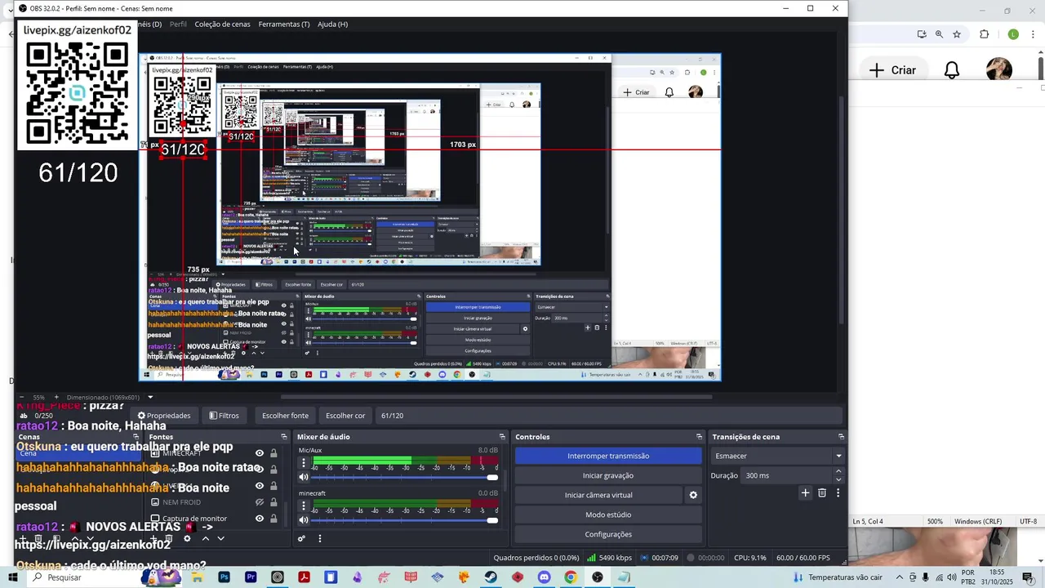1045x588 pixels.
Task: Open Windows notification center icon
Action: pos(1028,577)
